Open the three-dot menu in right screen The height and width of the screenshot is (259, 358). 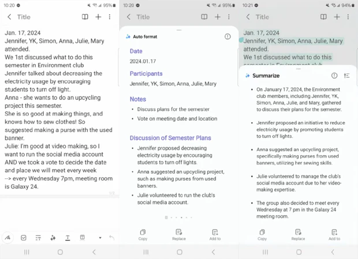pos(348,17)
